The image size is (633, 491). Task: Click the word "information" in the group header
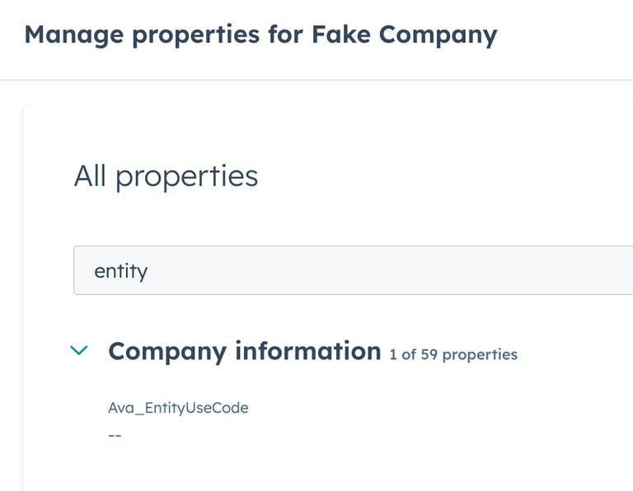point(308,351)
